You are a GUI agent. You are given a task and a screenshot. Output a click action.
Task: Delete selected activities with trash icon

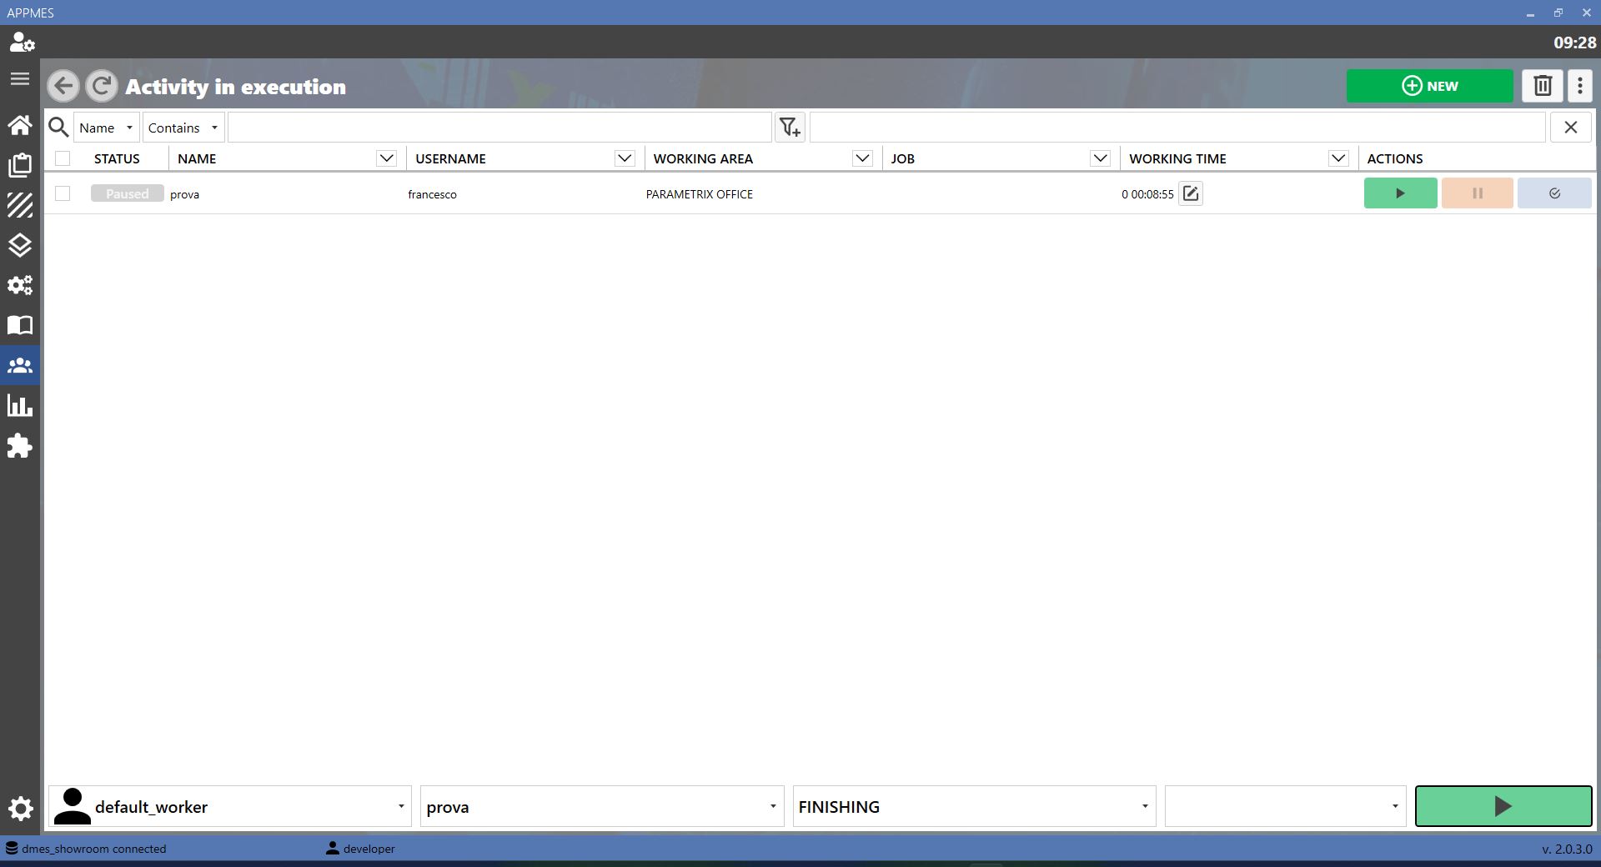[1543, 86]
